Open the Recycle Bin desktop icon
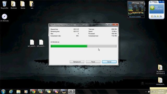Viewport: 167px width, 94px height. pos(4,5)
